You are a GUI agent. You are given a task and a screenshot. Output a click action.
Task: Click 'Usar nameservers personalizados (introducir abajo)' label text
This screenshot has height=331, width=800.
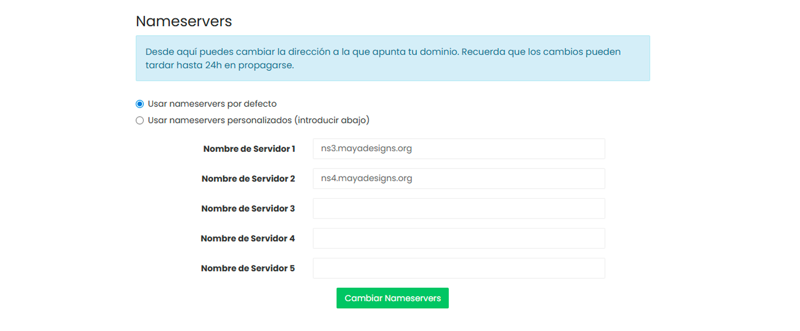coord(258,121)
